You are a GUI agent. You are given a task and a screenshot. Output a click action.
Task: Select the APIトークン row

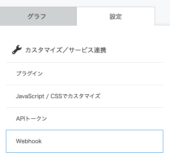(85, 119)
